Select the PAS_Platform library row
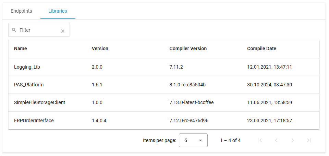 (29, 85)
